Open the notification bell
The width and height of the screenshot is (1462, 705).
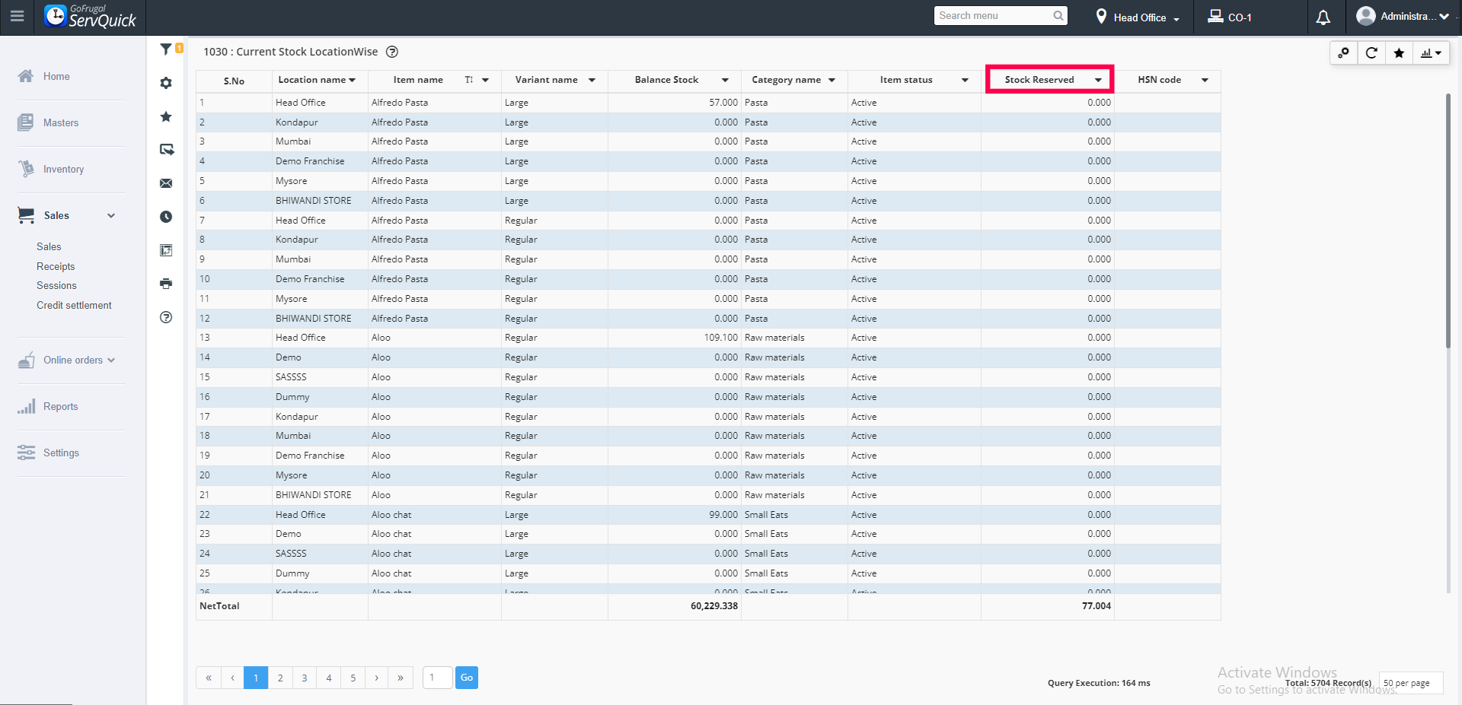(x=1323, y=17)
